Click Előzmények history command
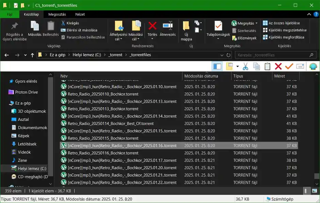The image size is (320, 203). (244, 38)
